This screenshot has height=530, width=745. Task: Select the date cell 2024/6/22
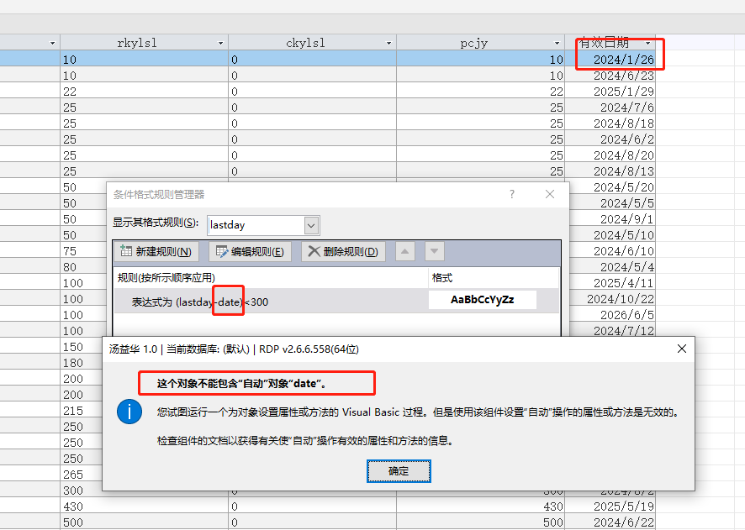pos(610,522)
